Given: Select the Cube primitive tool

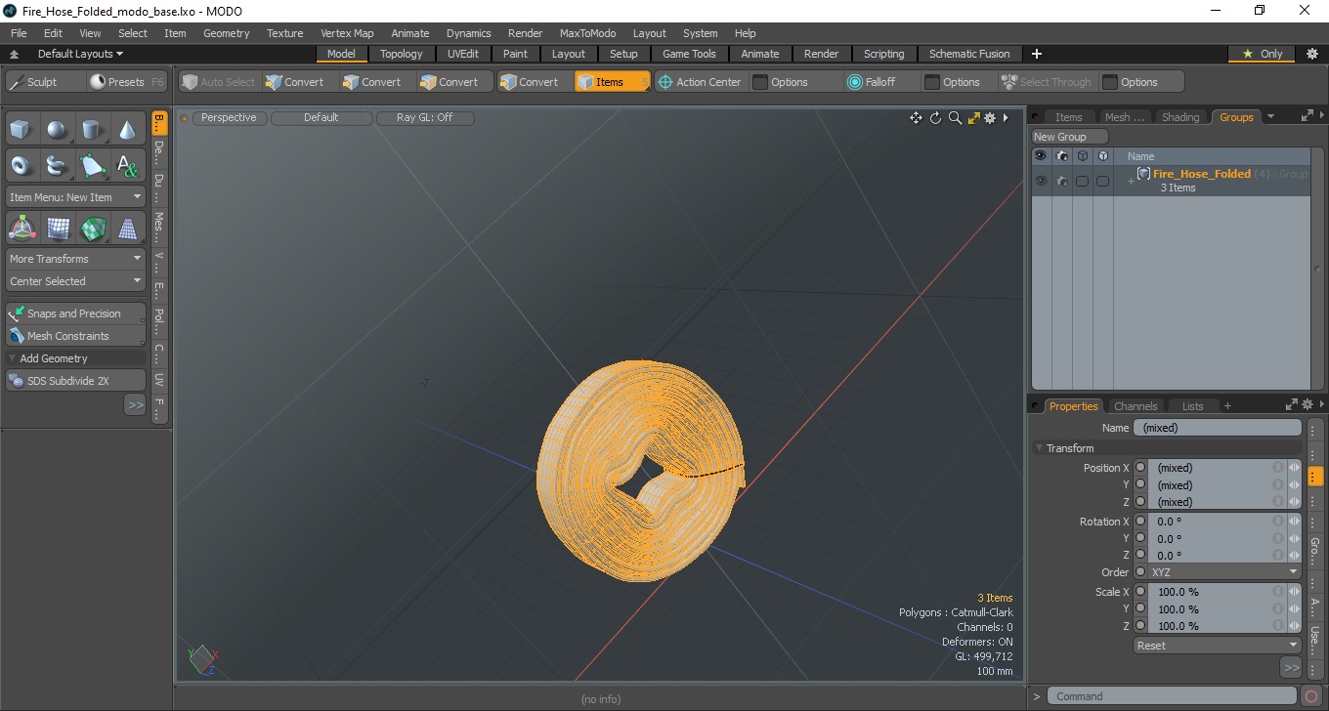Looking at the screenshot, I should (21, 129).
